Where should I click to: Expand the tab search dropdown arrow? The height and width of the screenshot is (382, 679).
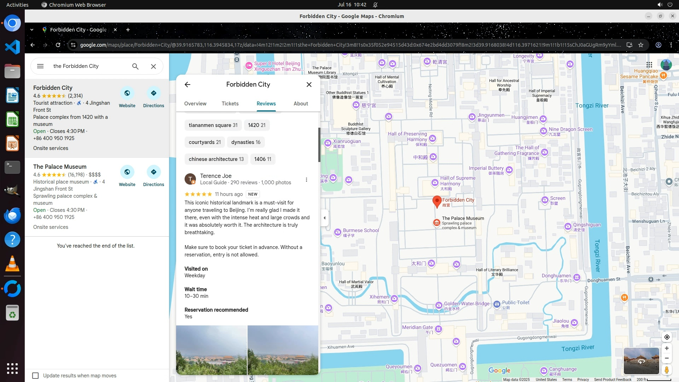point(32,30)
